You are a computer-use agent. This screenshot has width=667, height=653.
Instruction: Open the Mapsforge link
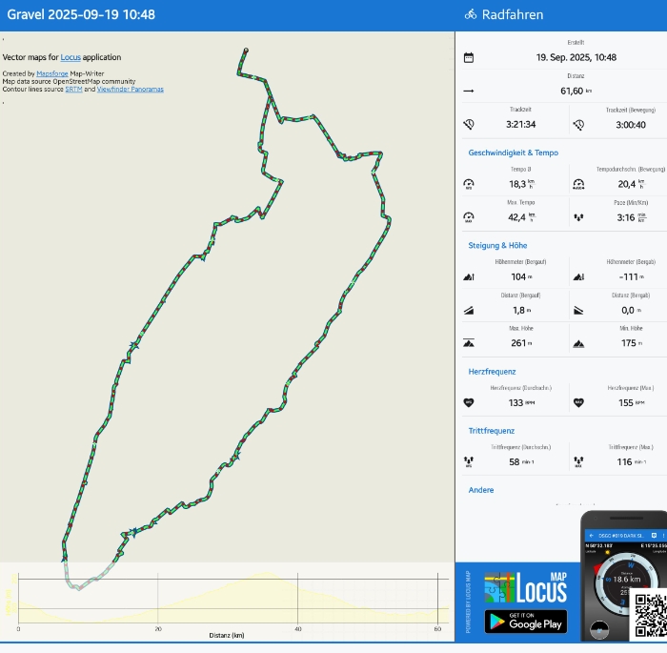pyautogui.click(x=52, y=73)
